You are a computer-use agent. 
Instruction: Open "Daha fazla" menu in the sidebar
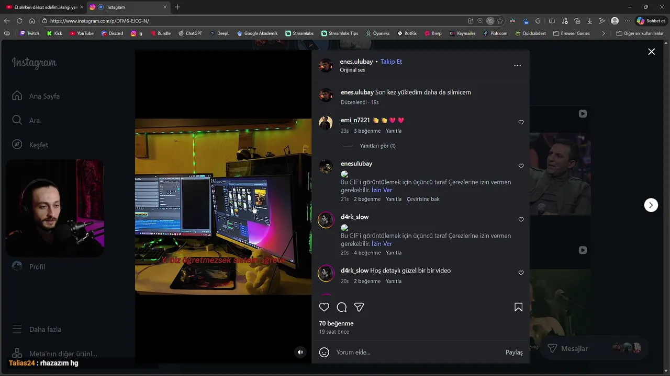[x=37, y=330]
